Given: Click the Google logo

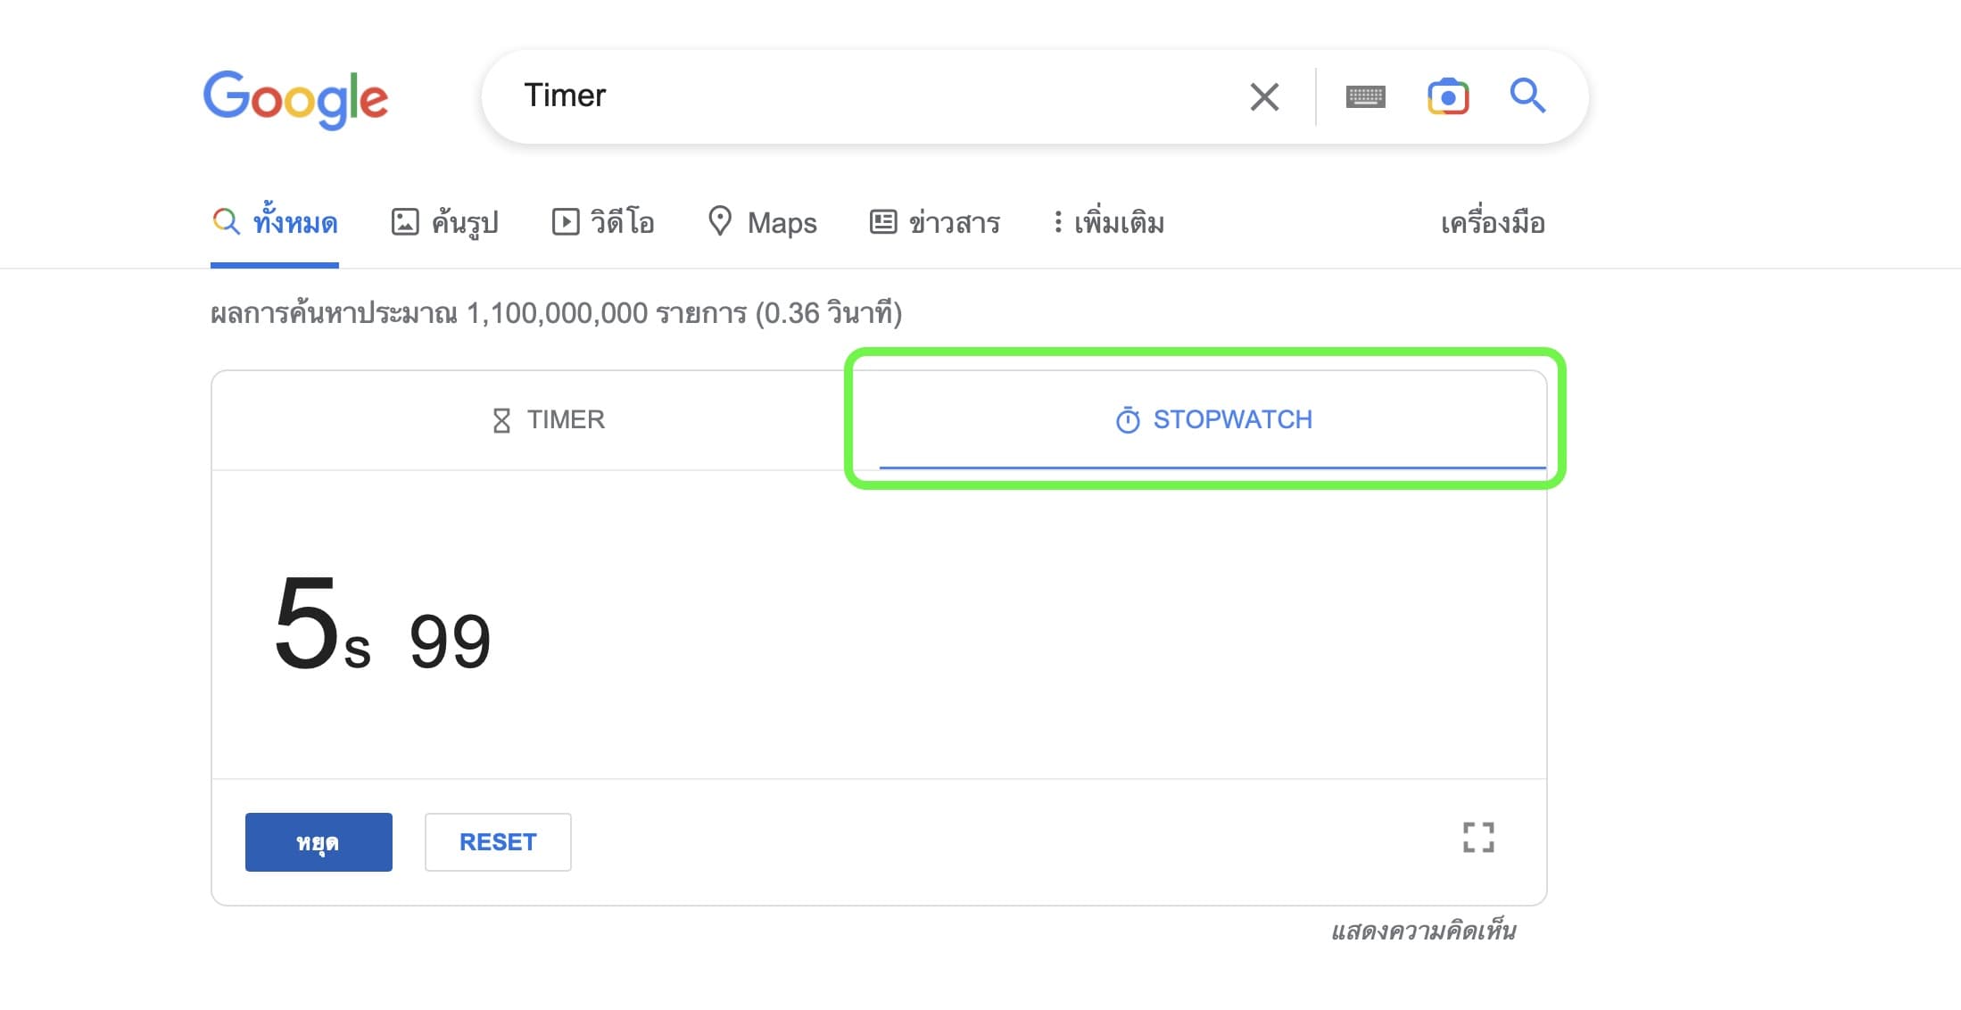Looking at the screenshot, I should 295,98.
